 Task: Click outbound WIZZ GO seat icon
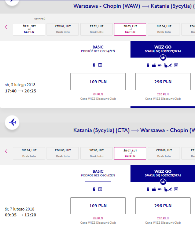tap(166, 66)
